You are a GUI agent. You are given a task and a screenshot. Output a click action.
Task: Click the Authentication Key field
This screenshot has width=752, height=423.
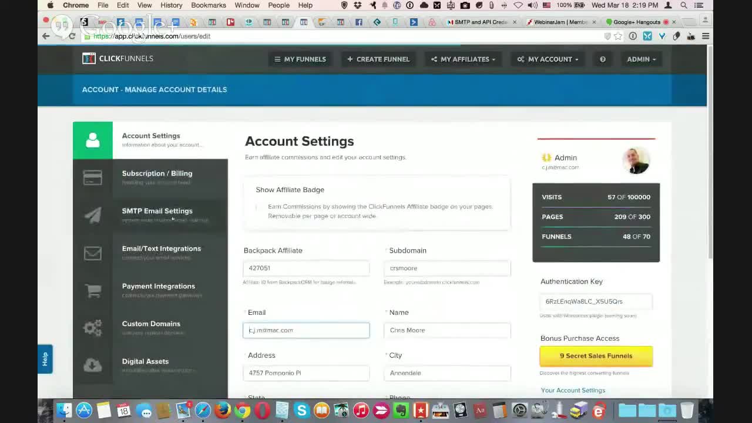(x=596, y=301)
